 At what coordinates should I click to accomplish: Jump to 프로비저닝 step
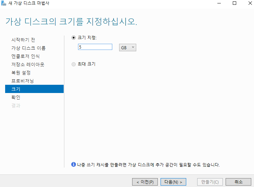(23, 81)
